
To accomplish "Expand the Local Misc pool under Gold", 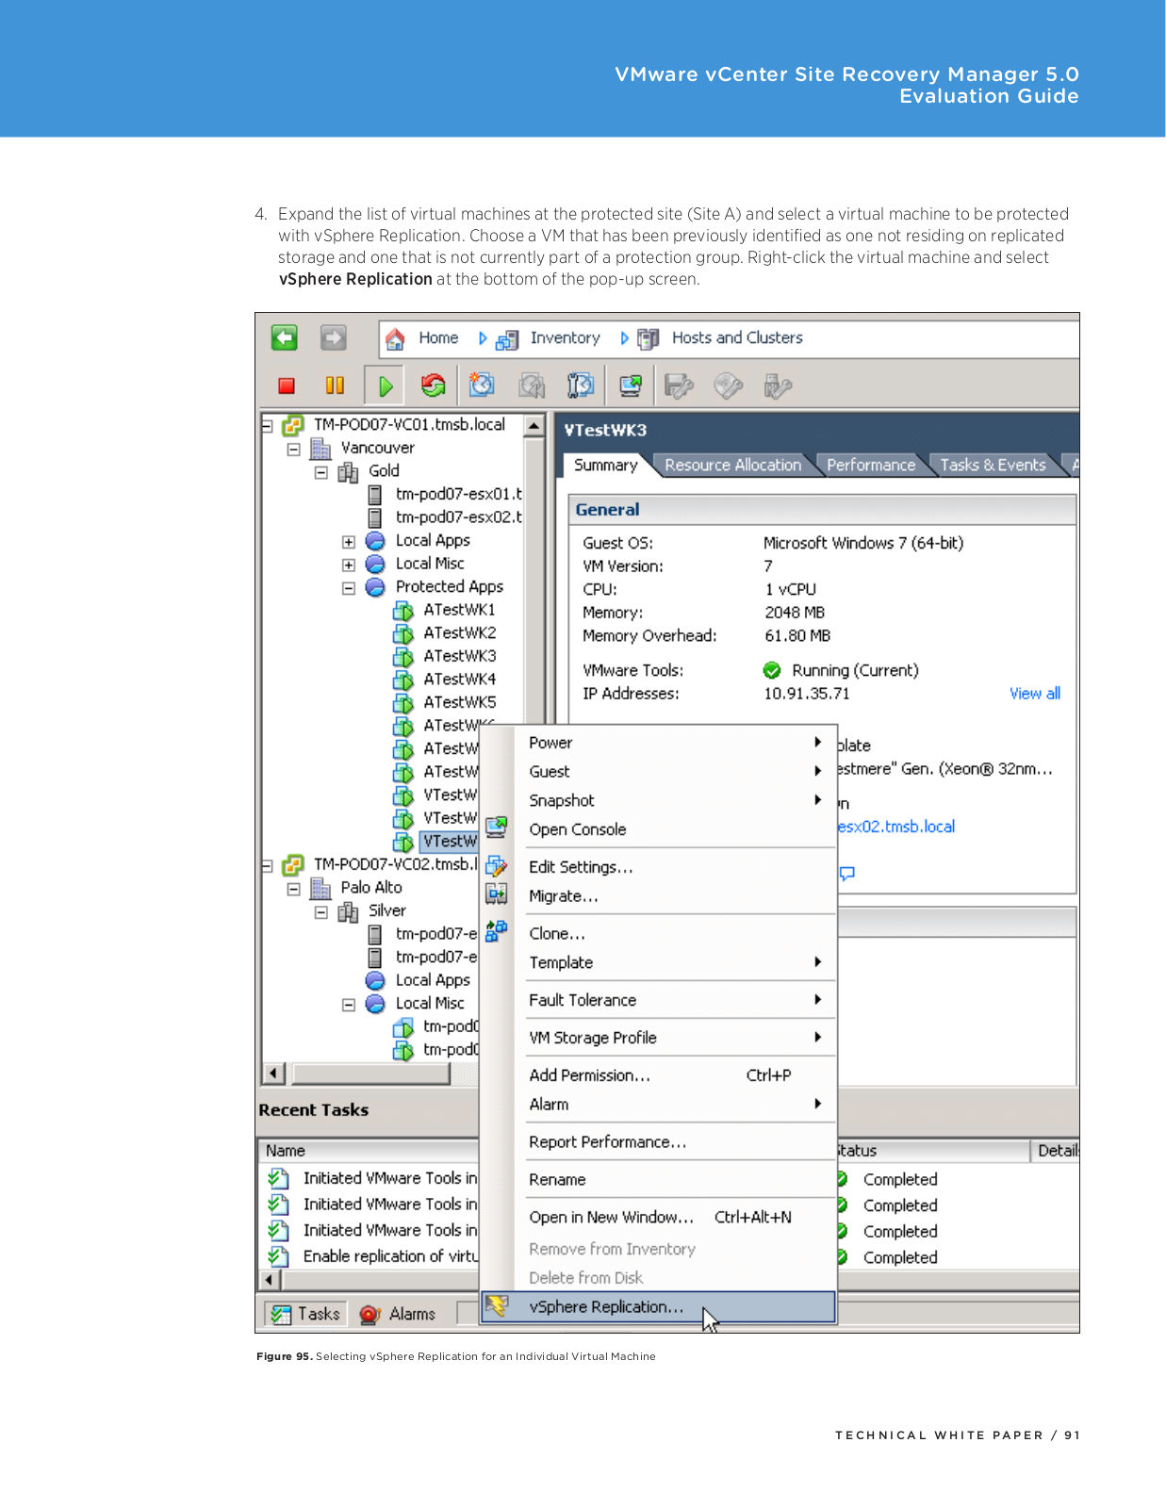I will pyautogui.click(x=349, y=565).
